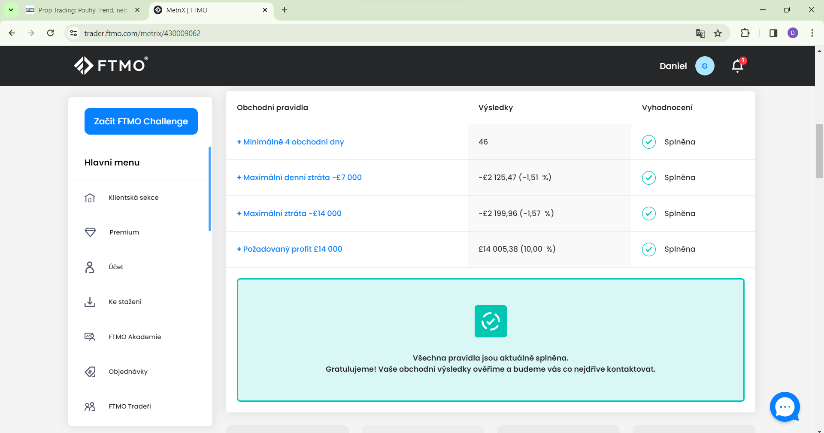Open a new browser tab
The image size is (824, 433).
285,10
